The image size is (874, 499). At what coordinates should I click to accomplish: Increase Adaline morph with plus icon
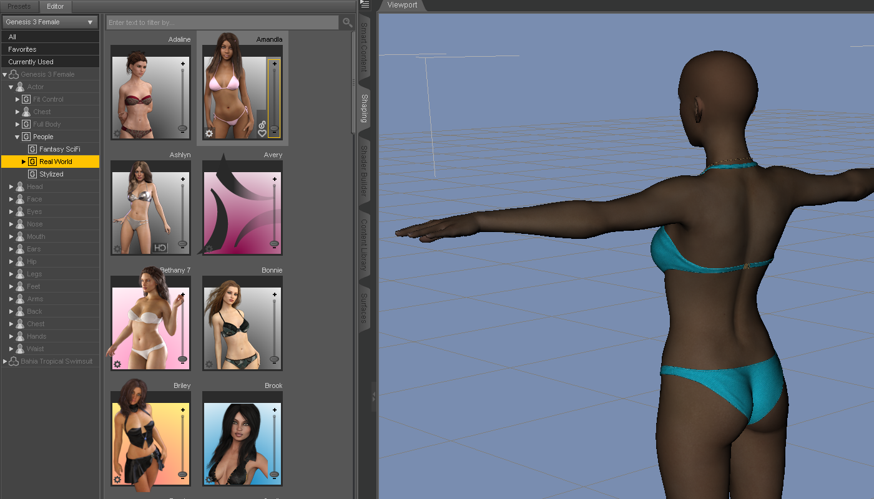pyautogui.click(x=183, y=64)
